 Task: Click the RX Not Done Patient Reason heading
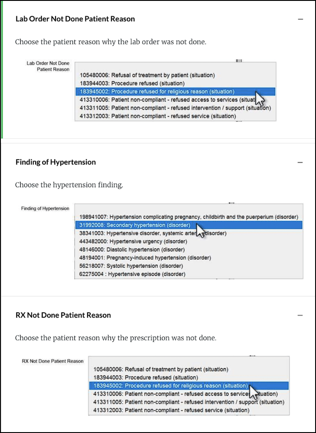(x=63, y=315)
